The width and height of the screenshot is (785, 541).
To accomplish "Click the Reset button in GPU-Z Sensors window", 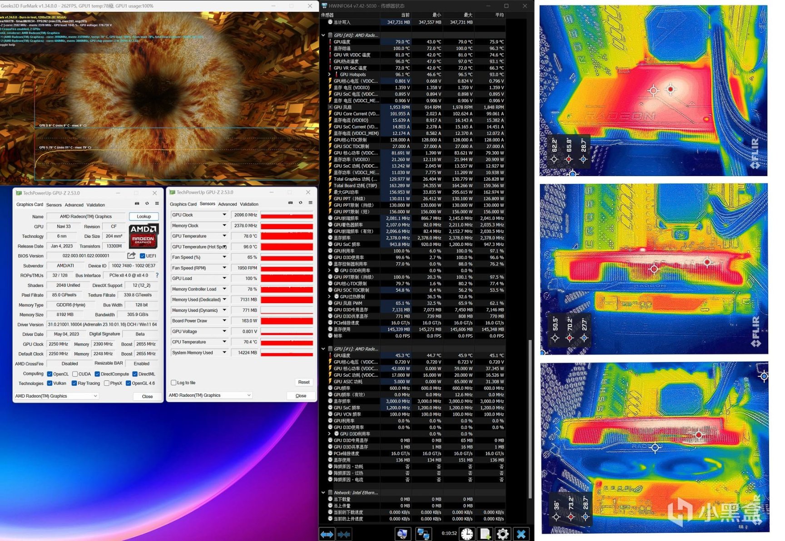I will click(304, 382).
